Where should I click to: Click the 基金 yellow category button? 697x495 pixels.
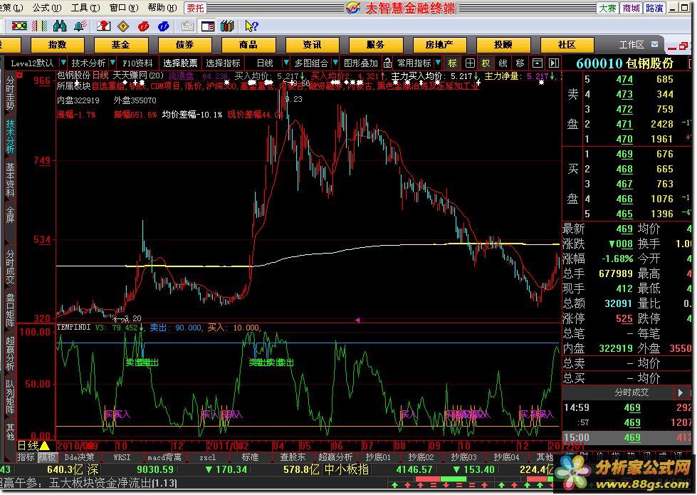click(120, 44)
